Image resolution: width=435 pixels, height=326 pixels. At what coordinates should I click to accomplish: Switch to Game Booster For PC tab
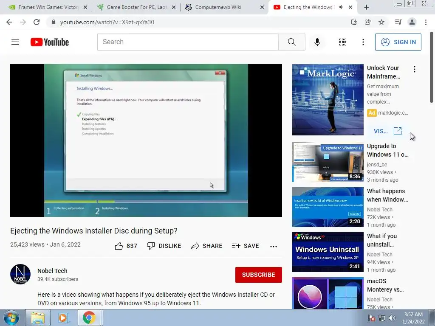(136, 7)
